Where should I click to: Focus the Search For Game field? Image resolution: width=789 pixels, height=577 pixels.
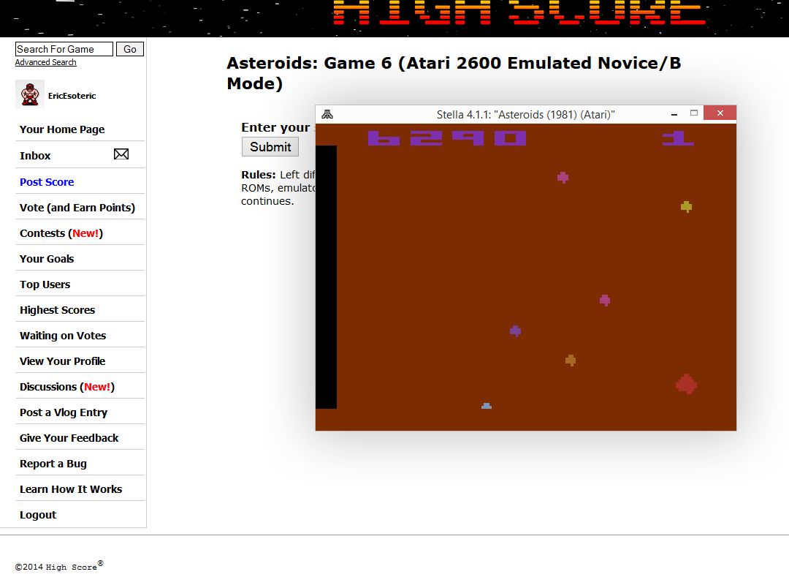(64, 49)
